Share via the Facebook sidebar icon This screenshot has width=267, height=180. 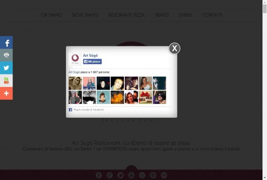click(6, 43)
